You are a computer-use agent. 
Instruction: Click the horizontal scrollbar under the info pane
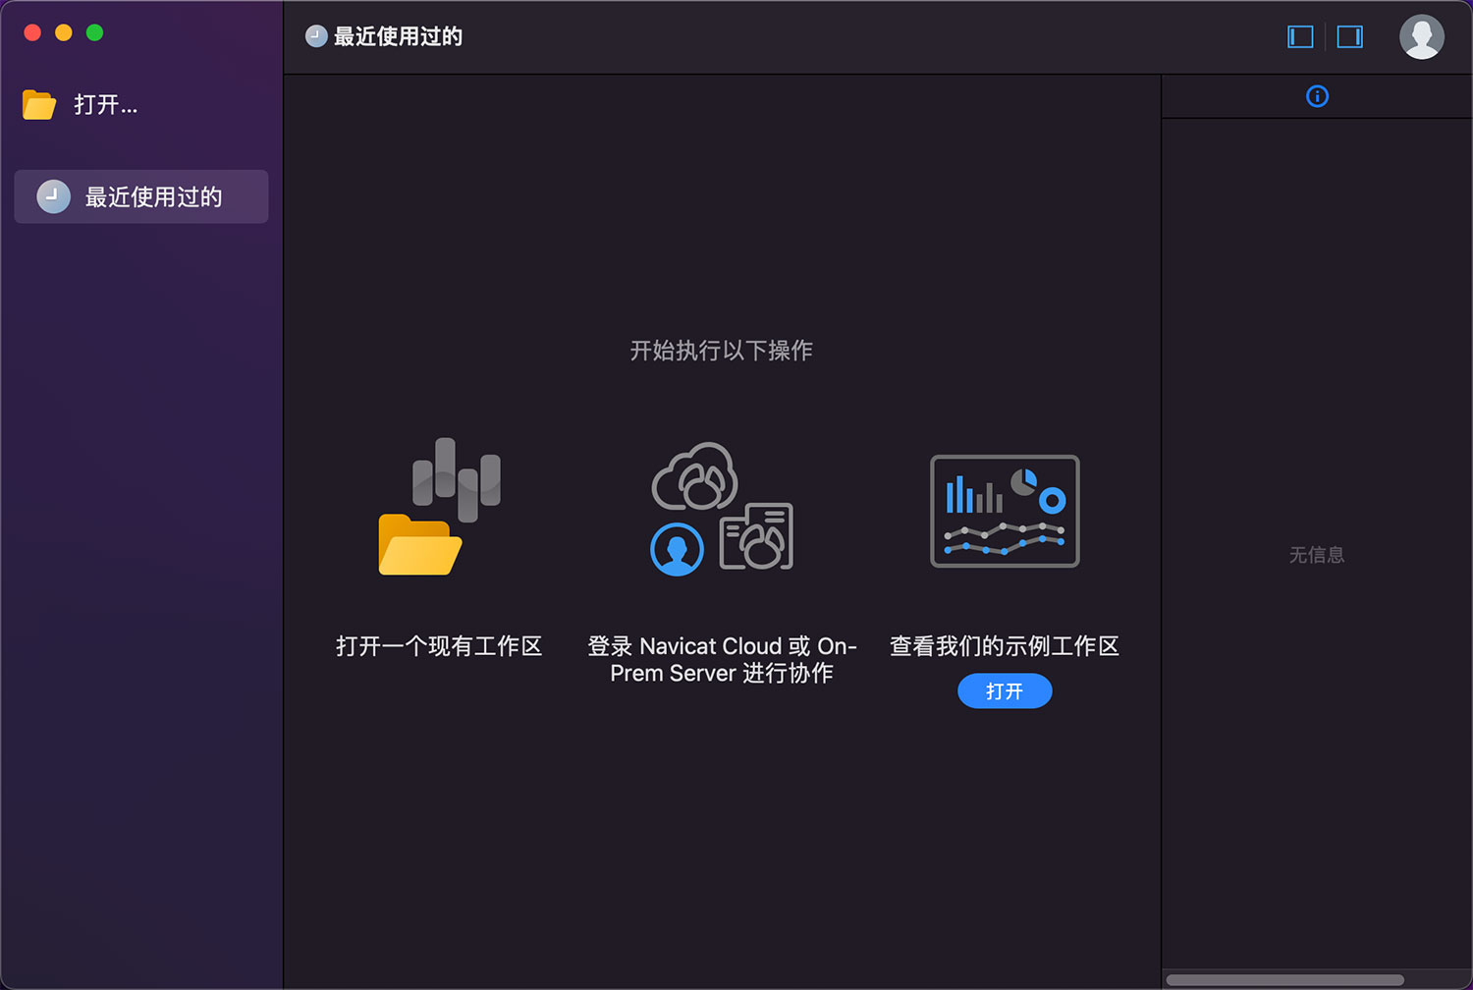pos(1284,980)
